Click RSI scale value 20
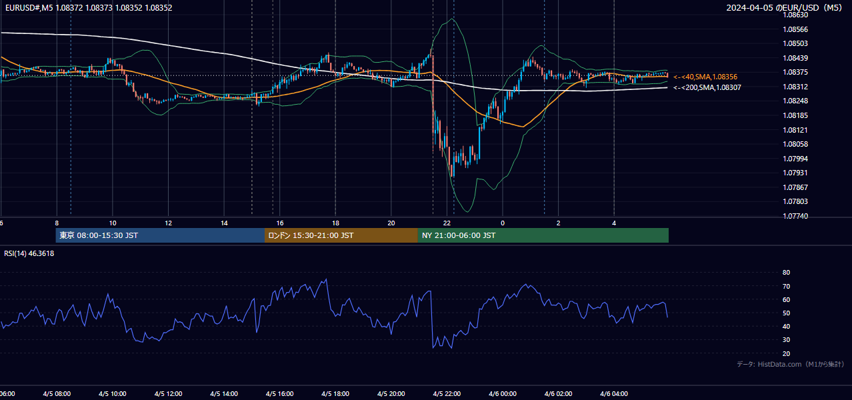Image resolution: width=852 pixels, height=400 pixels. click(x=786, y=353)
